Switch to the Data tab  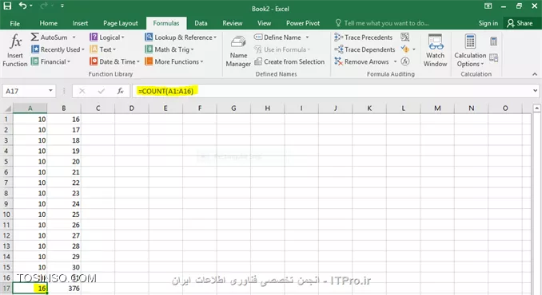pos(201,23)
